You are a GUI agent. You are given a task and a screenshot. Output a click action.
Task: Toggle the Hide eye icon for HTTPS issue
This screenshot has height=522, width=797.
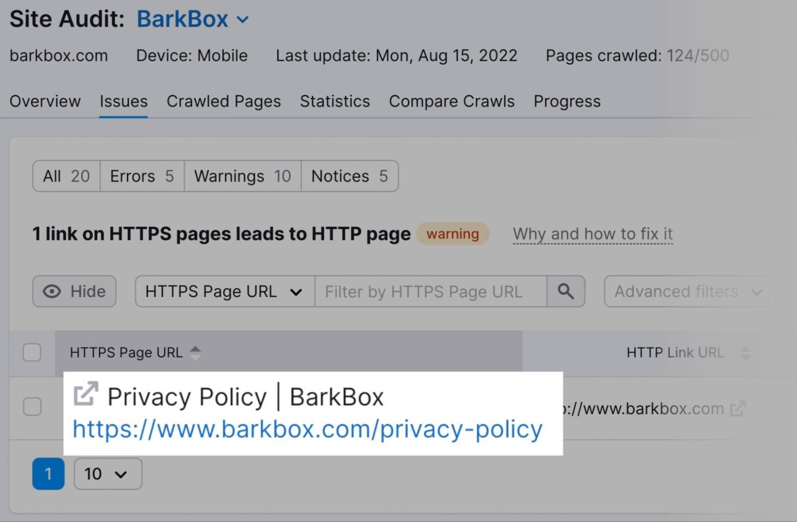click(75, 290)
